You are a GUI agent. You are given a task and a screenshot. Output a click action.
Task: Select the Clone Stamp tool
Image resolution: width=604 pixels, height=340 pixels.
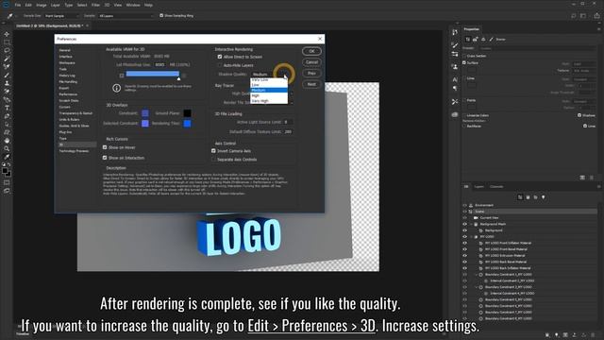click(7, 83)
